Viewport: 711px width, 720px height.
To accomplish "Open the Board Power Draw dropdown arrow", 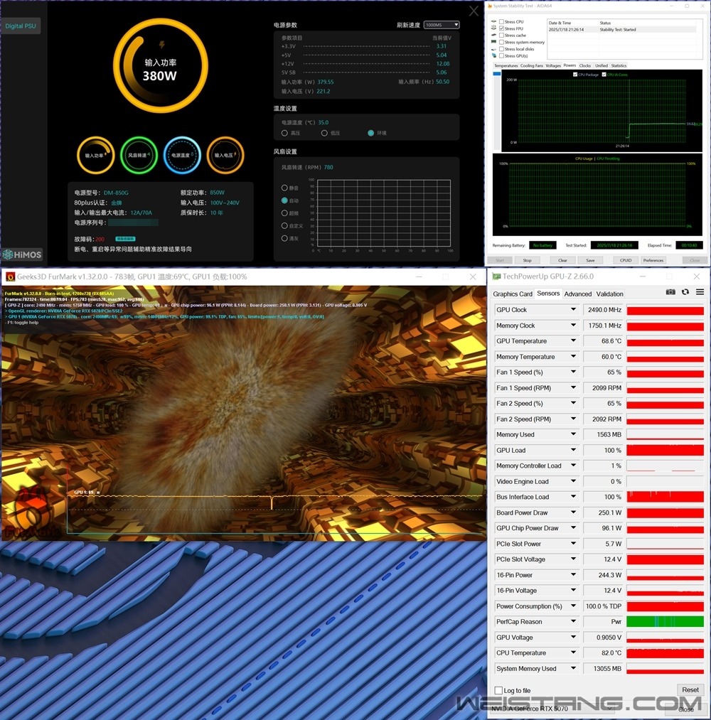I will click(x=573, y=512).
